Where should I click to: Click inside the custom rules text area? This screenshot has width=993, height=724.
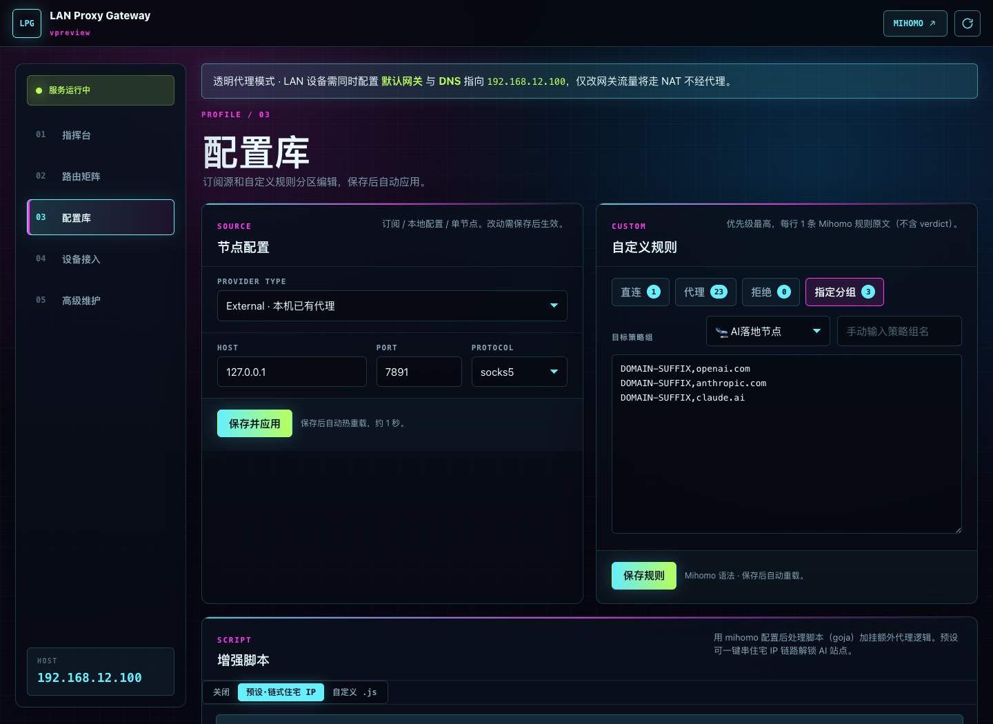coord(787,444)
